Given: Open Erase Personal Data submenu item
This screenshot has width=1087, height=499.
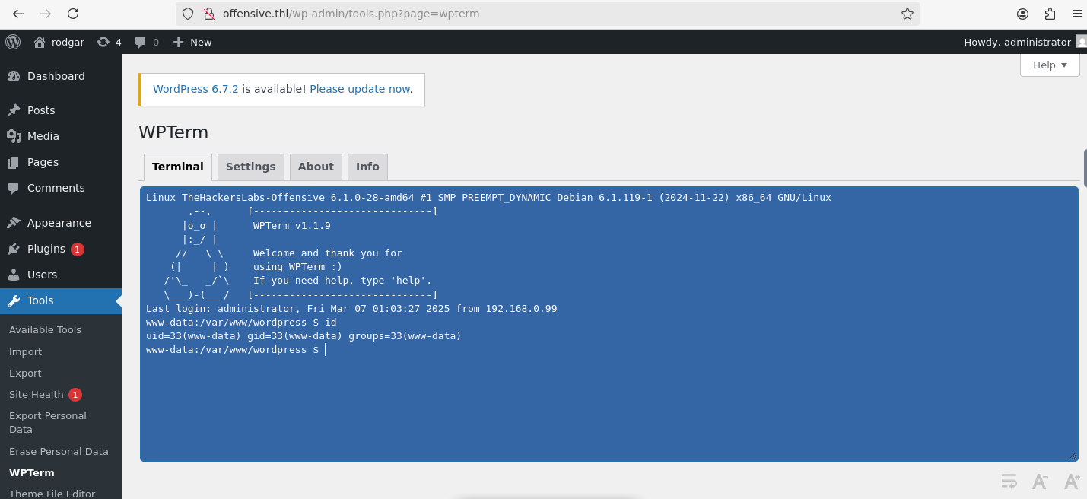Looking at the screenshot, I should (59, 451).
